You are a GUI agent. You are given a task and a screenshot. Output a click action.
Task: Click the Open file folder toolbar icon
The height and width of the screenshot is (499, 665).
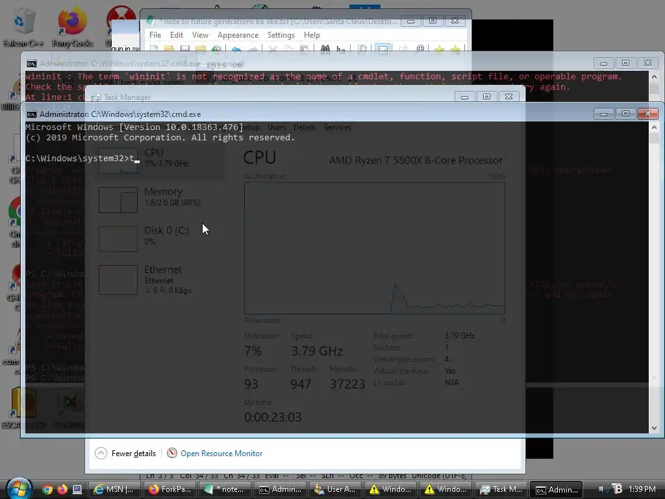coord(169,49)
